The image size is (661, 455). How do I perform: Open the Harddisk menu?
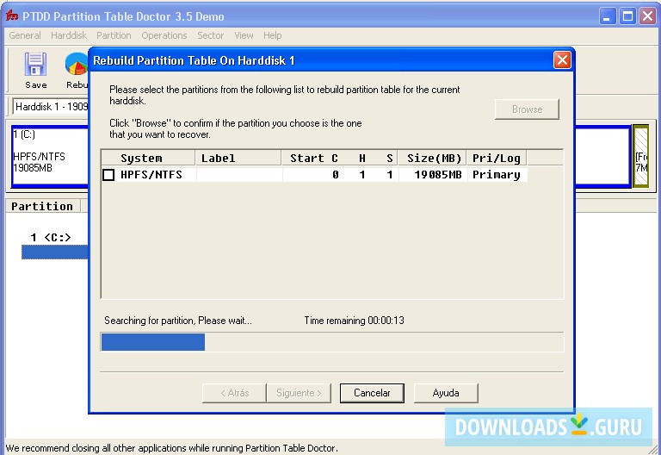[69, 35]
